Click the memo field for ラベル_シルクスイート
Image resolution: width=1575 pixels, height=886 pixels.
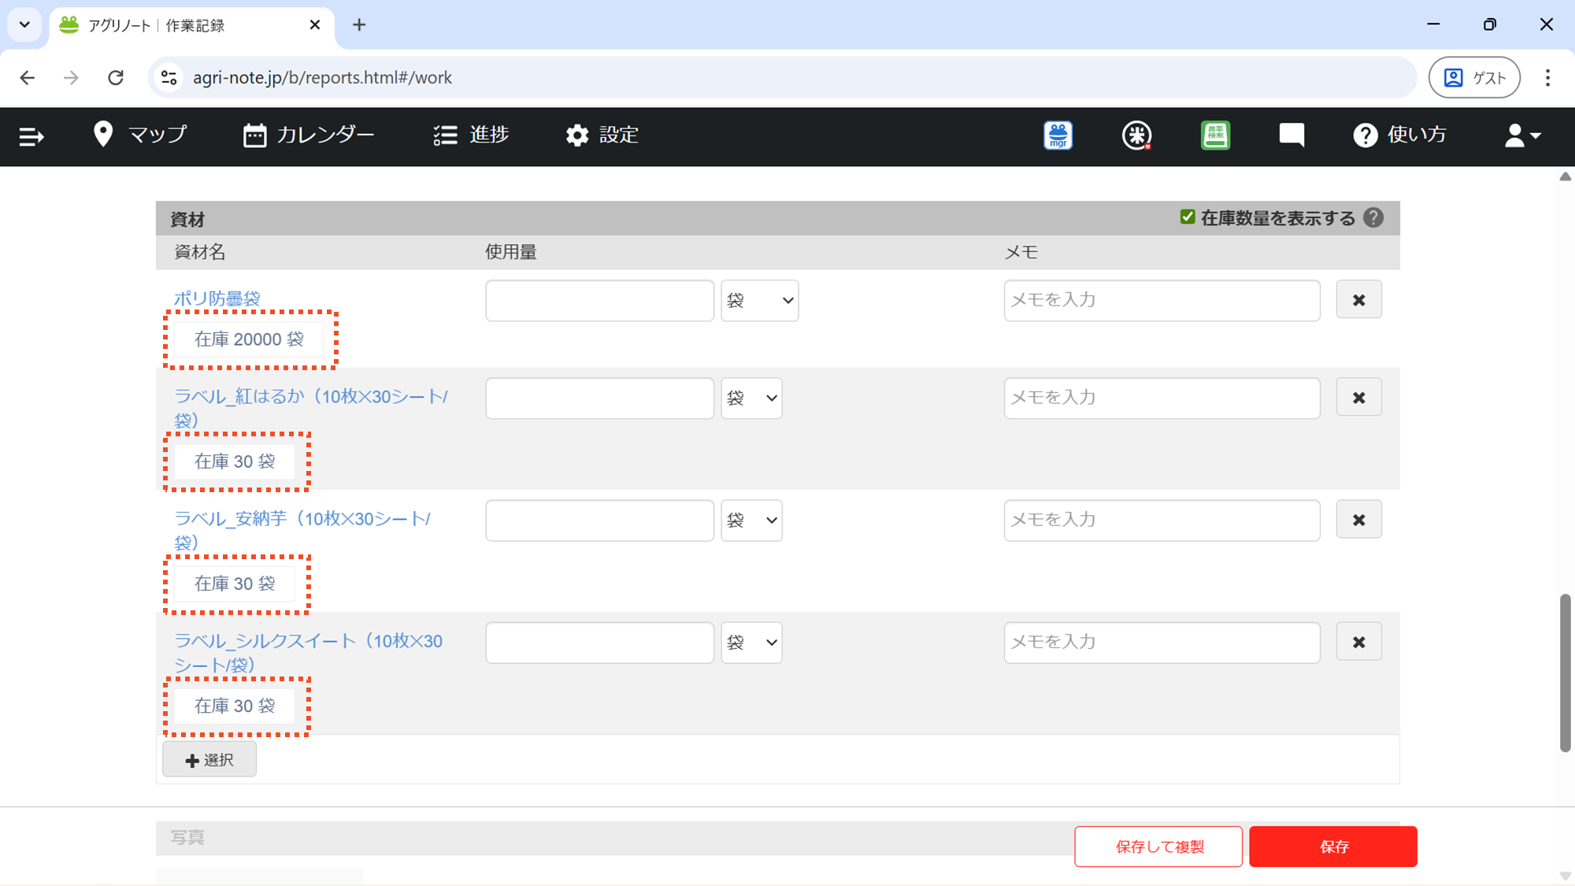(x=1162, y=642)
